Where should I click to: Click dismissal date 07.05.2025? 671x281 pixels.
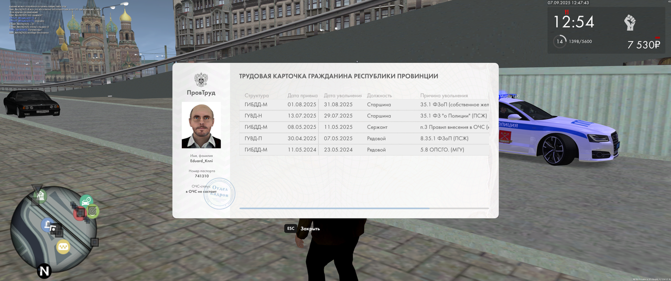338,138
